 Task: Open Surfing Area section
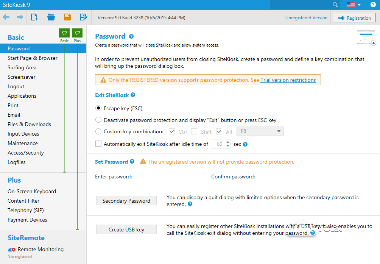[x=22, y=67]
